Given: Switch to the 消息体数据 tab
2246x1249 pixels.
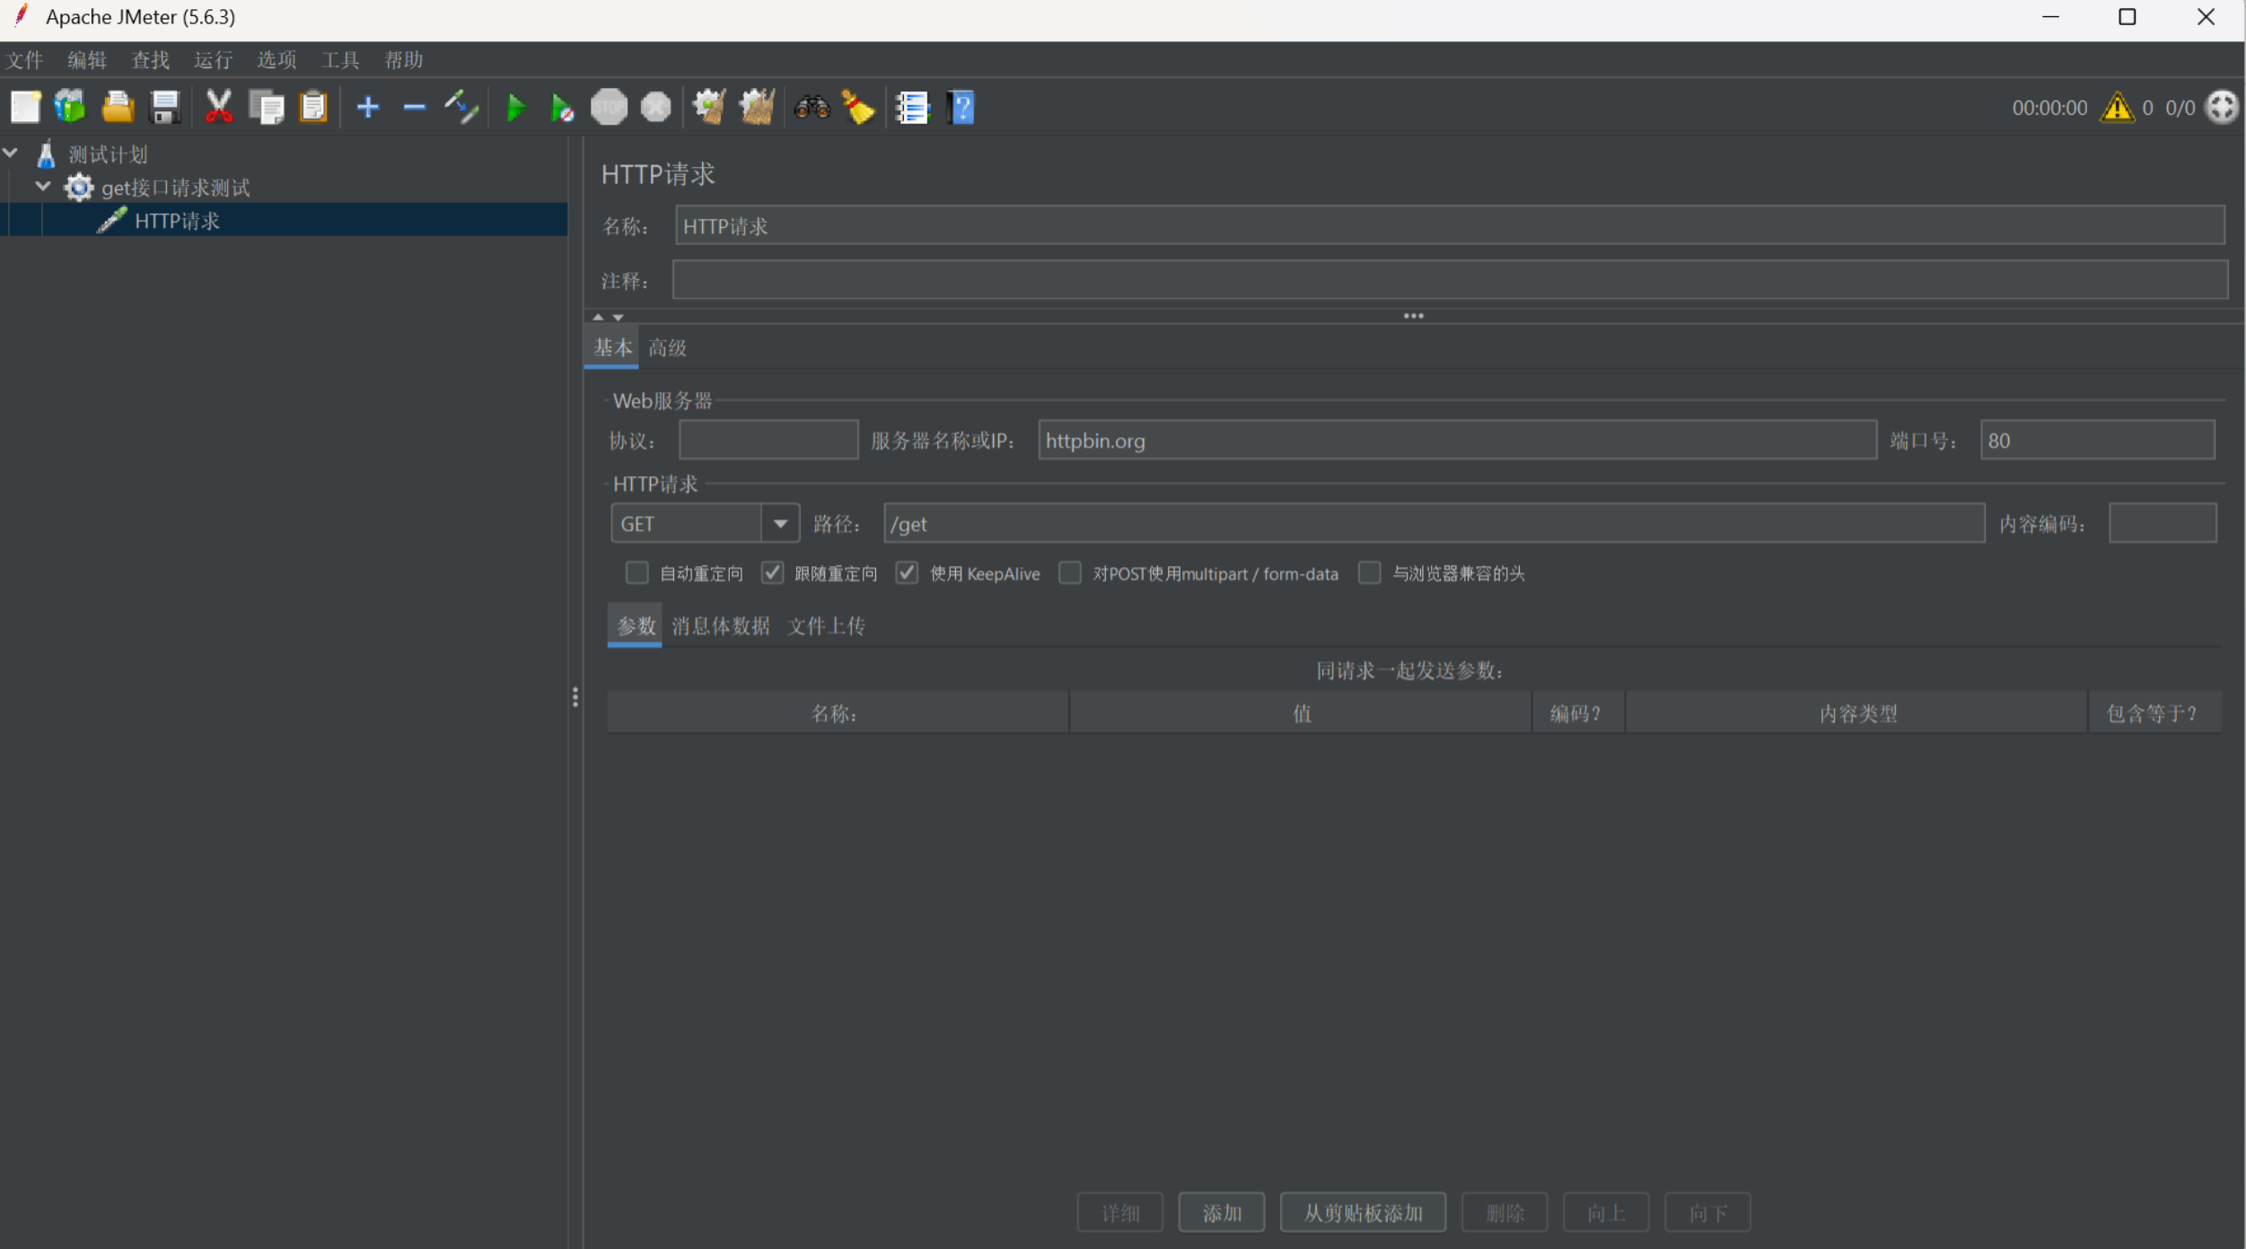Looking at the screenshot, I should point(720,626).
